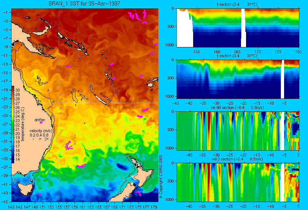Click the Tasmania landmass on the SST map
Image resolution: width=308 pixels, height=210 pixels.
pyautogui.click(x=25, y=188)
